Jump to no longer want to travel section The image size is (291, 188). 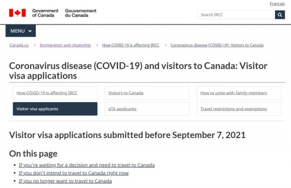point(65,181)
